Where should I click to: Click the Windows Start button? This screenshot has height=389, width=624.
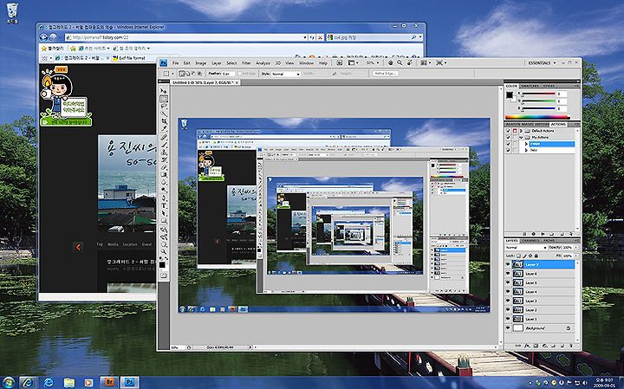coord(8,383)
